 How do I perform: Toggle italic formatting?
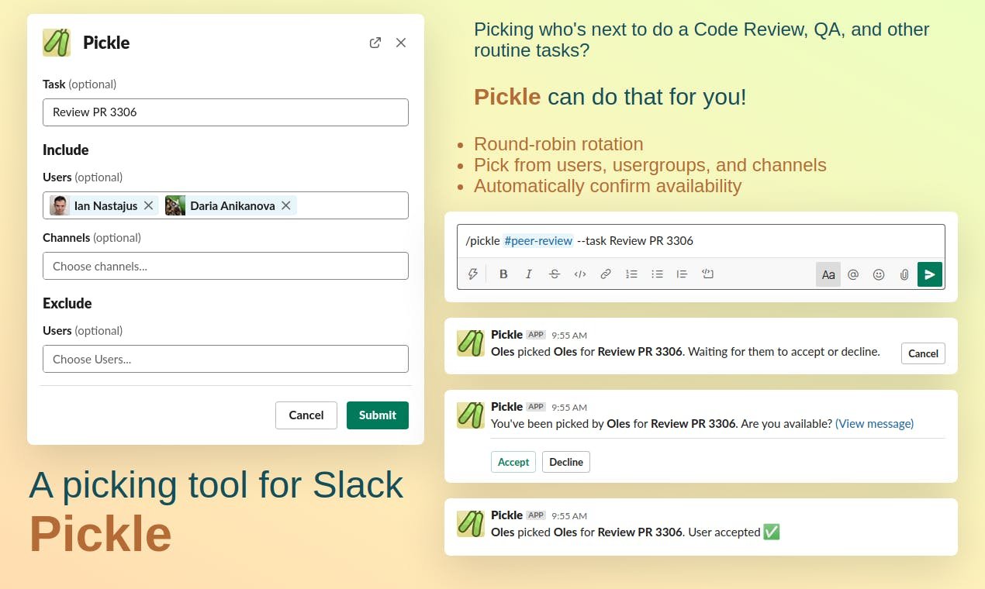pyautogui.click(x=529, y=274)
